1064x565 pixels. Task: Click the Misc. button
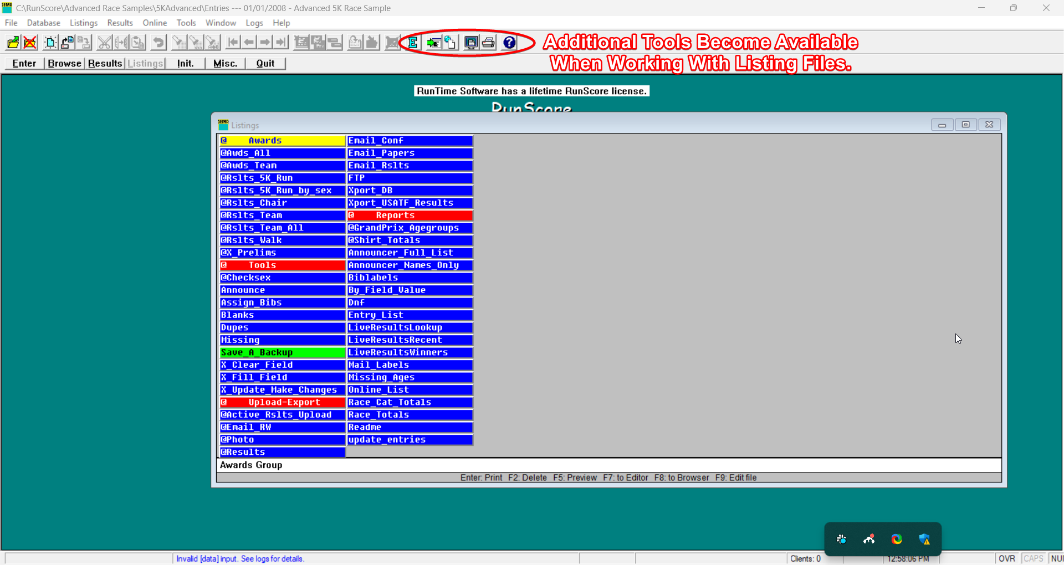tap(225, 63)
